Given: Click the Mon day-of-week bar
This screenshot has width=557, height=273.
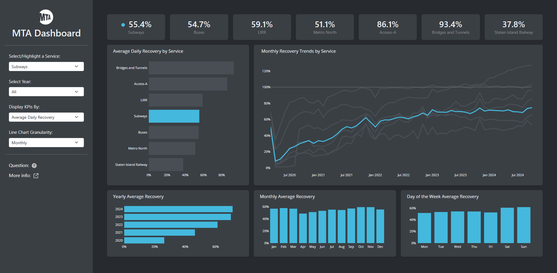Looking at the screenshot, I should pyautogui.click(x=424, y=228).
